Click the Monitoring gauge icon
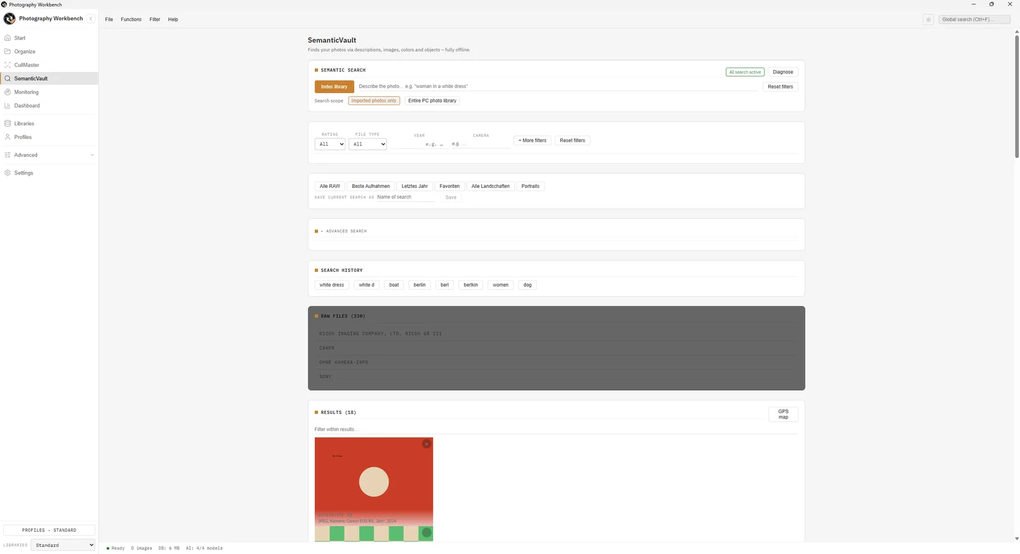Image resolution: width=1020 pixels, height=554 pixels. coord(8,92)
